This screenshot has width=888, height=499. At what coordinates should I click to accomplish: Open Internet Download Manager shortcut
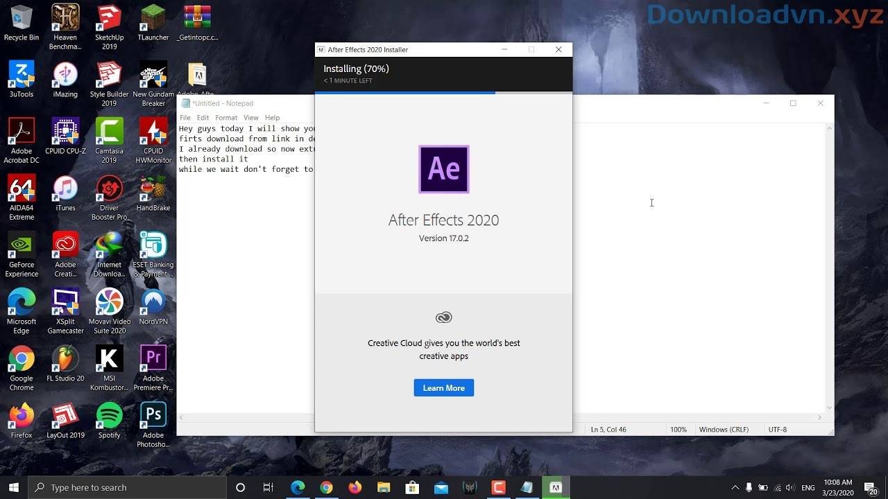point(109,255)
